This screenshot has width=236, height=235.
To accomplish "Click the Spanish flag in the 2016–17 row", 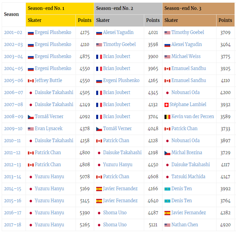I will 167,213.
